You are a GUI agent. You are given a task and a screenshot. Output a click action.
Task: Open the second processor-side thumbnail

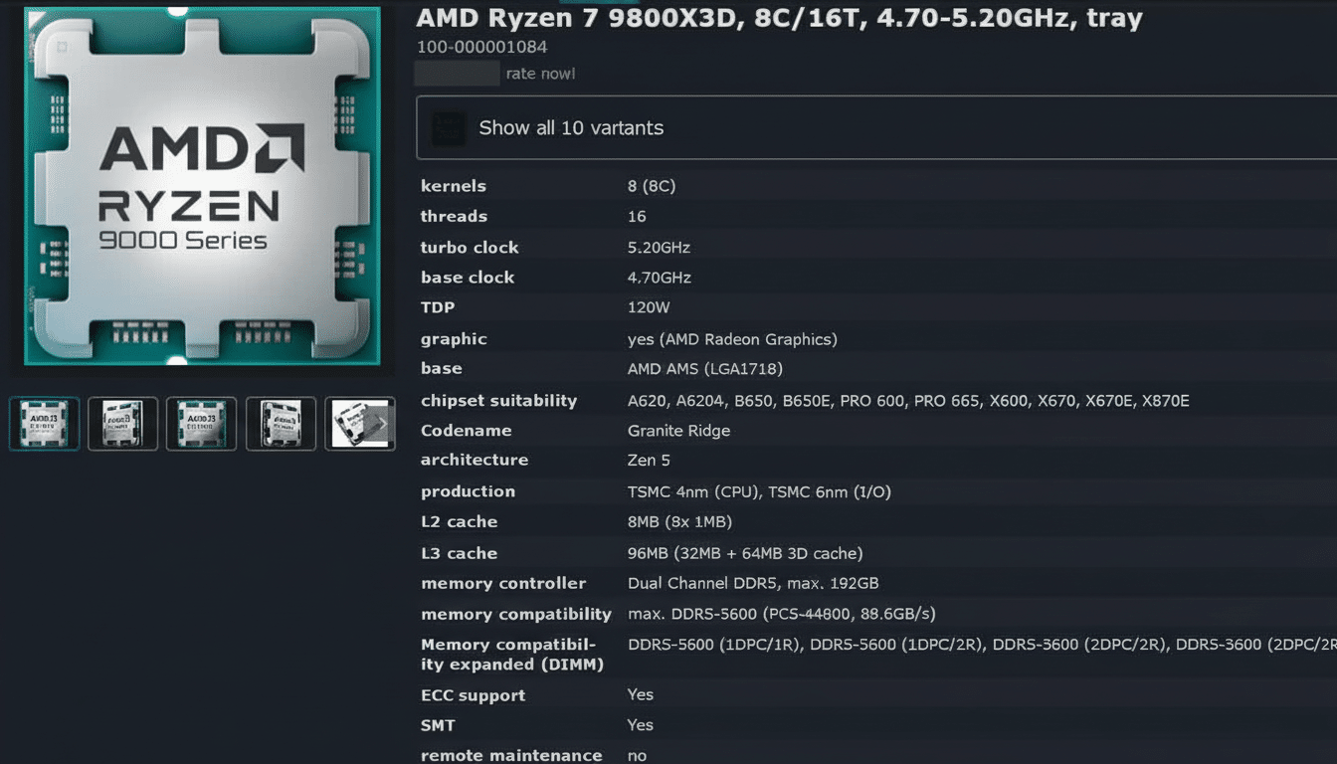pos(122,423)
